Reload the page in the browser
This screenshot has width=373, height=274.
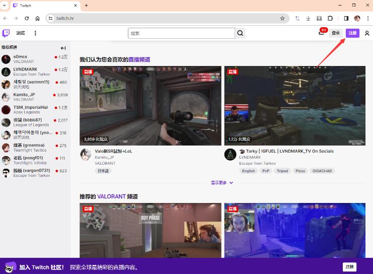(x=27, y=18)
